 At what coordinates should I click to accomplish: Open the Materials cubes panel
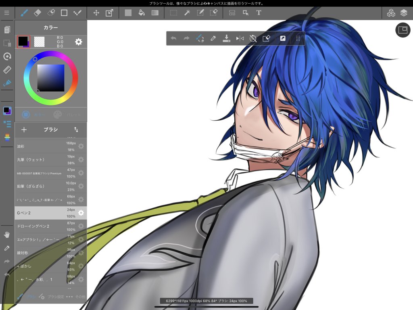[x=391, y=13]
